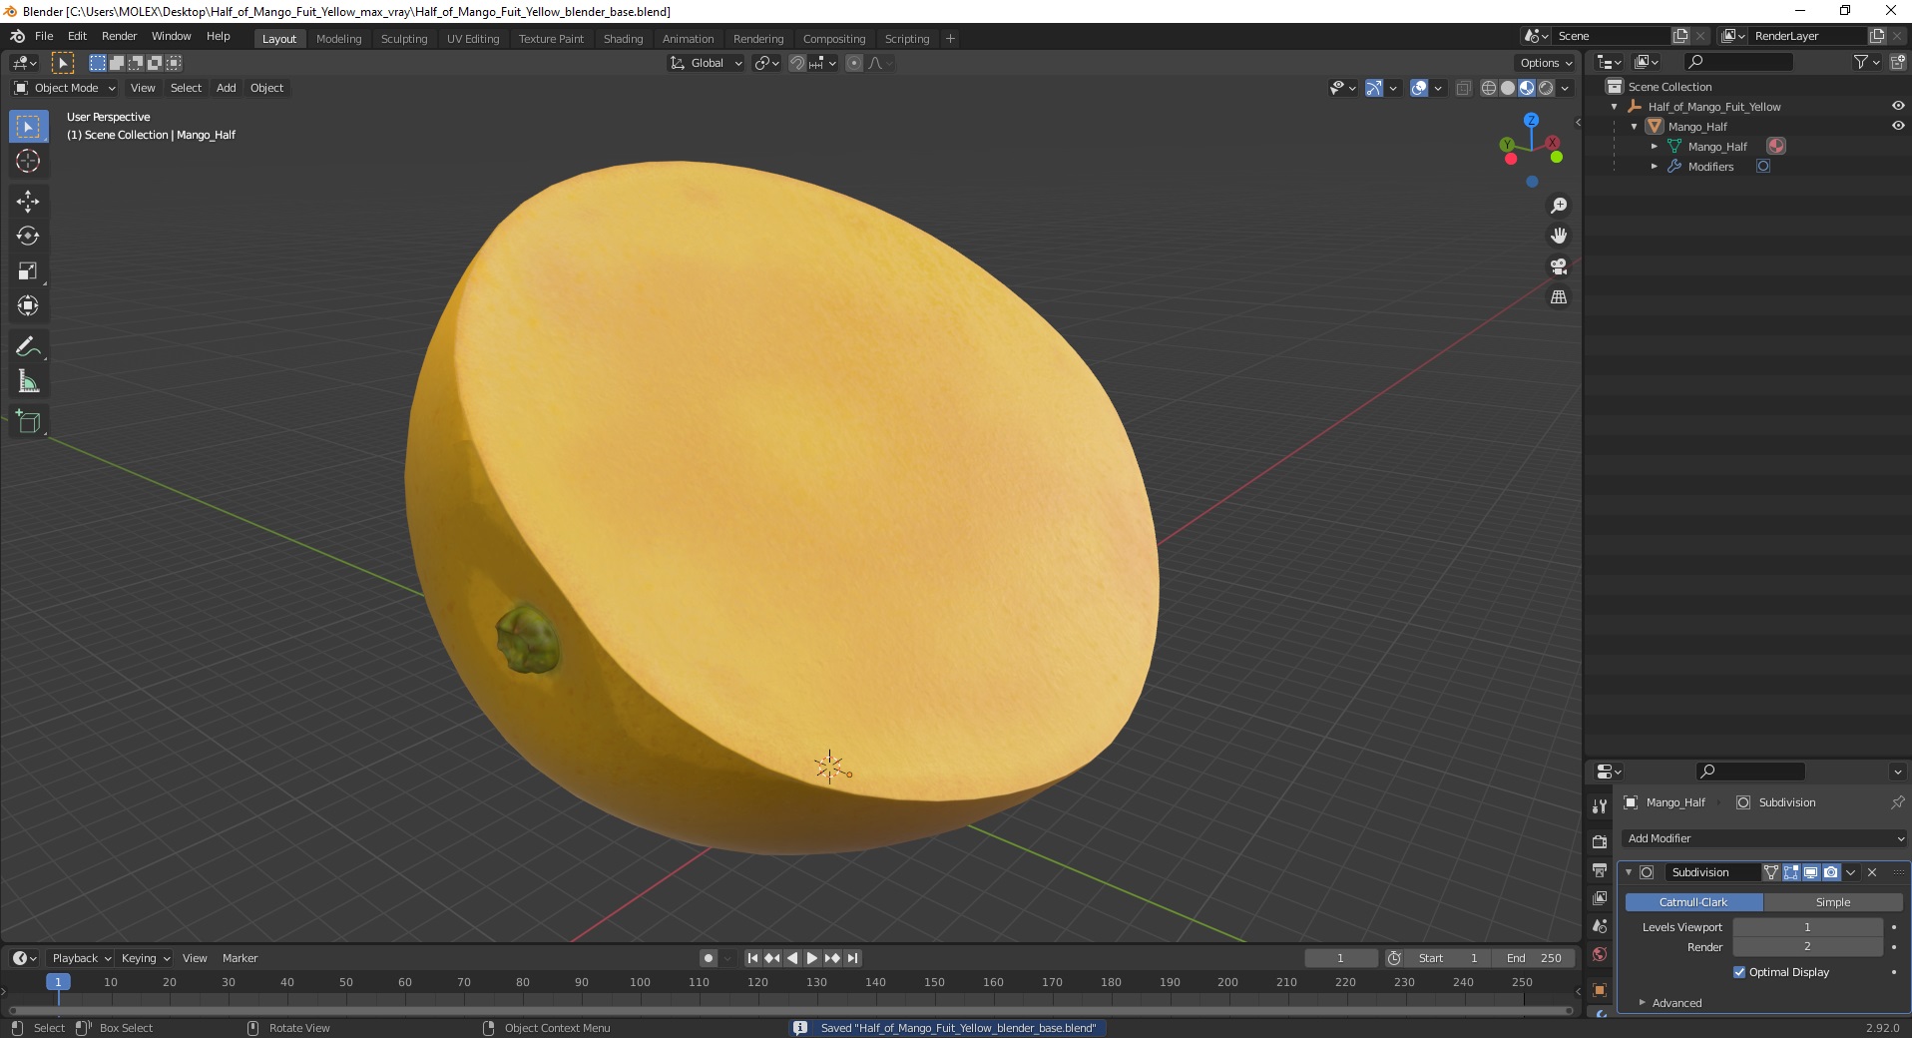This screenshot has width=1912, height=1038.
Task: Collapse Half_of_Mango_Fuit_Yellow collection tree
Action: point(1614,107)
